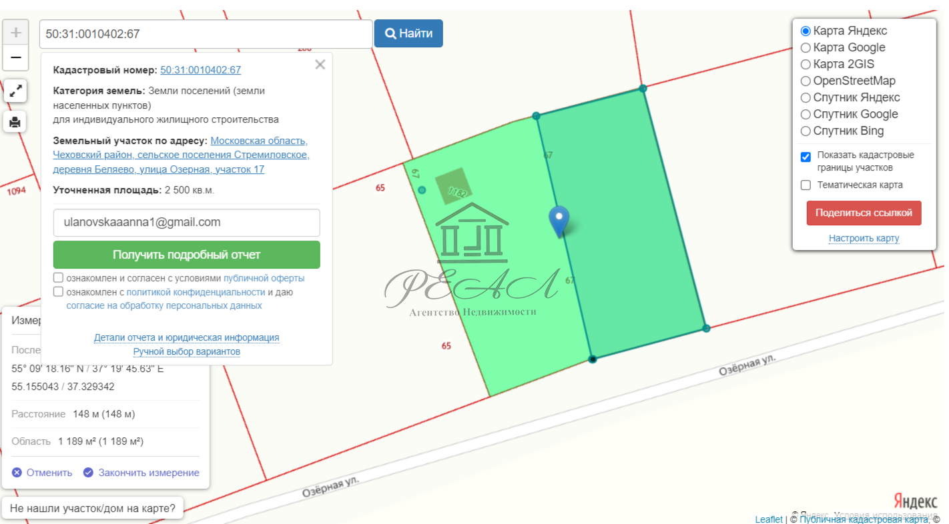Viewport: 949px width, 524px height.
Task: Close the cadastral info popup
Action: click(320, 65)
